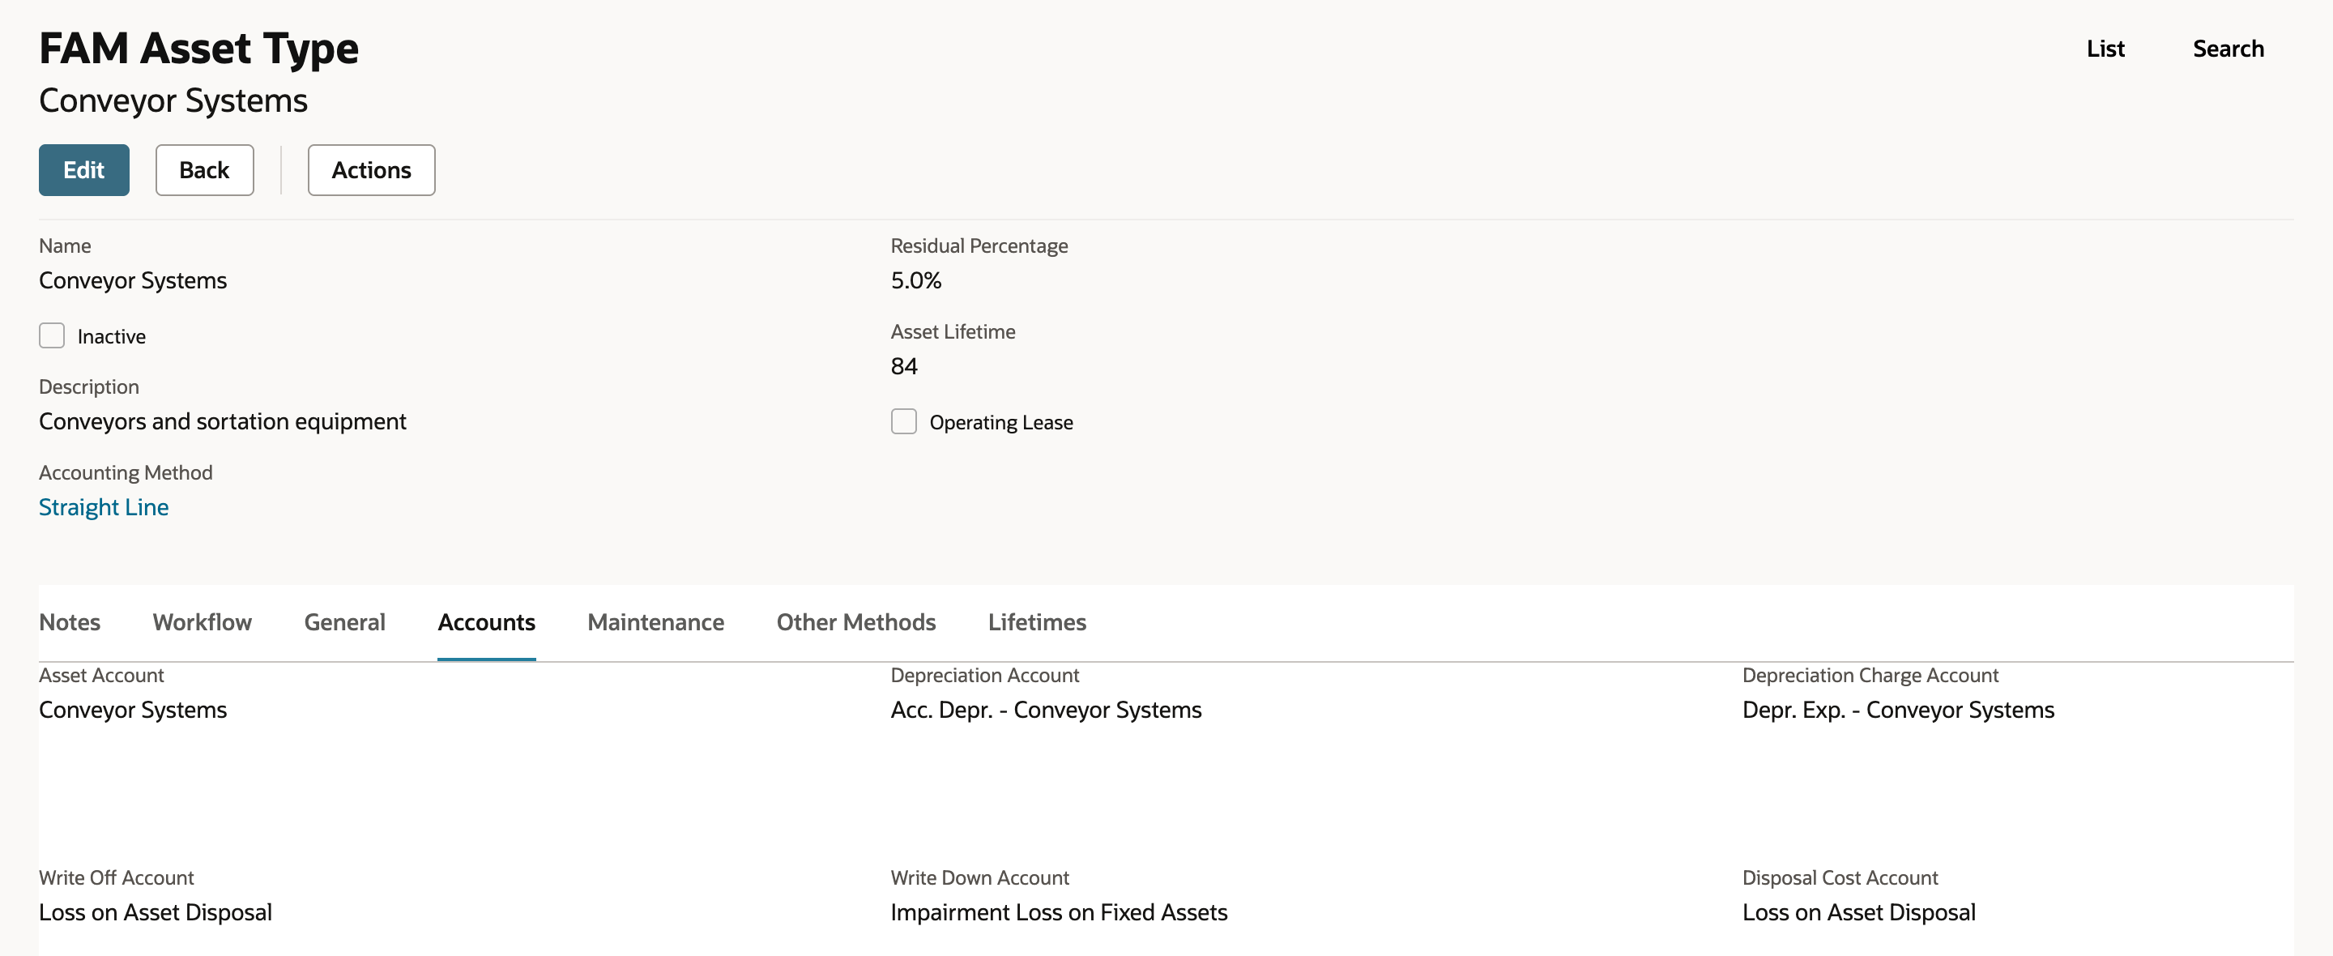
Task: Click the Depreciation Charge Account label
Action: 1870,675
